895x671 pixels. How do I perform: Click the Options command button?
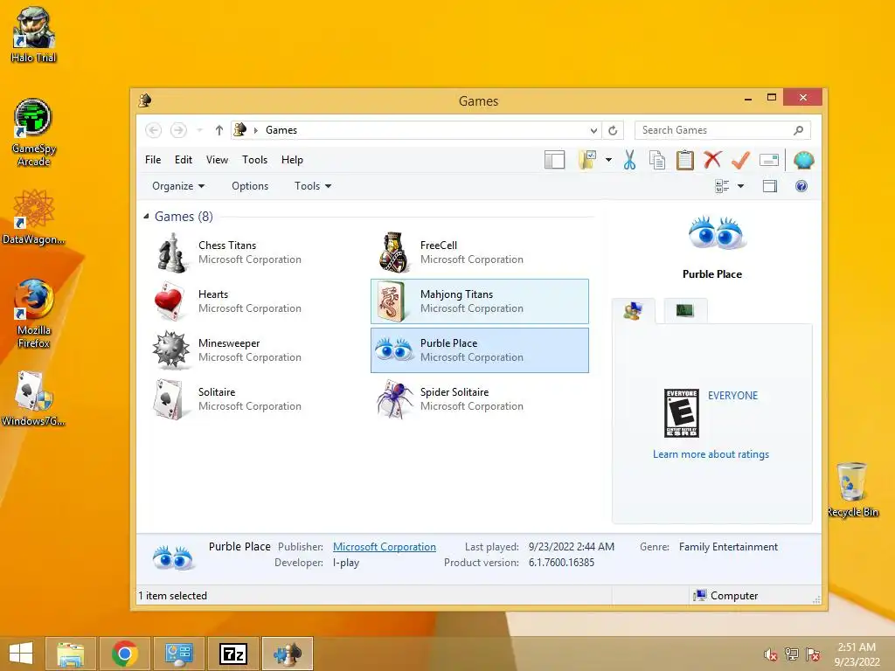pyautogui.click(x=250, y=186)
